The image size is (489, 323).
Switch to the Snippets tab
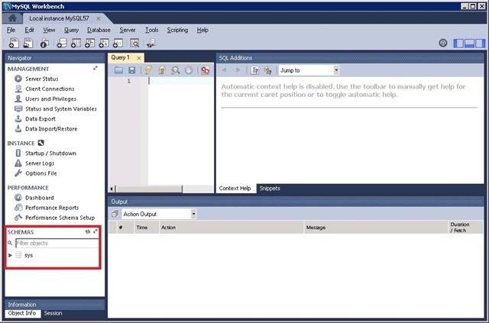click(270, 189)
